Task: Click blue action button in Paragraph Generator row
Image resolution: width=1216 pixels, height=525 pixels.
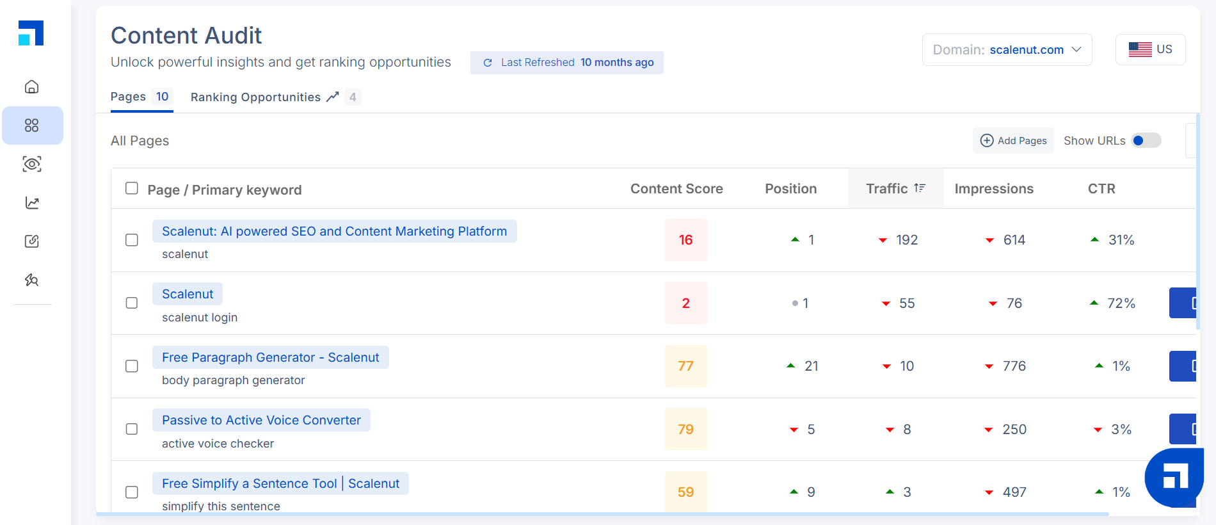Action: pyautogui.click(x=1183, y=366)
